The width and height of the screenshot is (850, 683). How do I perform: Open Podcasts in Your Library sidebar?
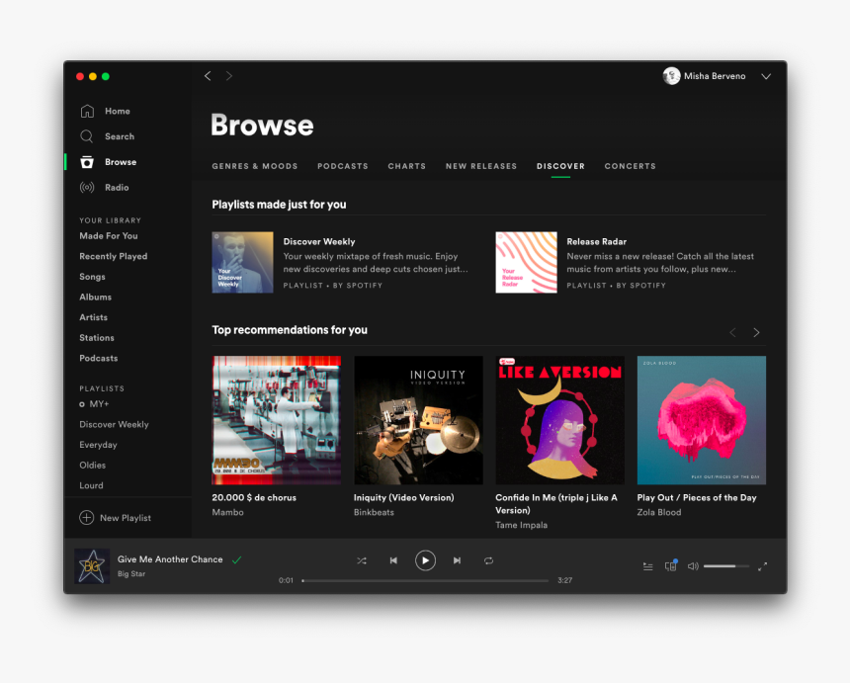(98, 359)
